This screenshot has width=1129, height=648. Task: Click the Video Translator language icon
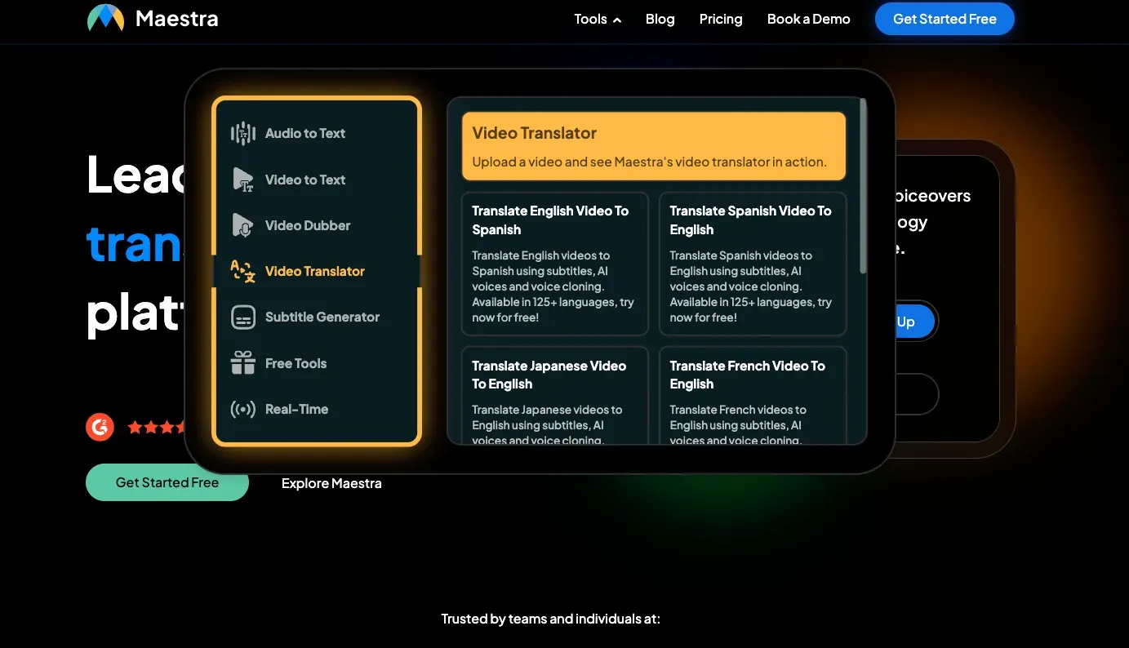[243, 271]
